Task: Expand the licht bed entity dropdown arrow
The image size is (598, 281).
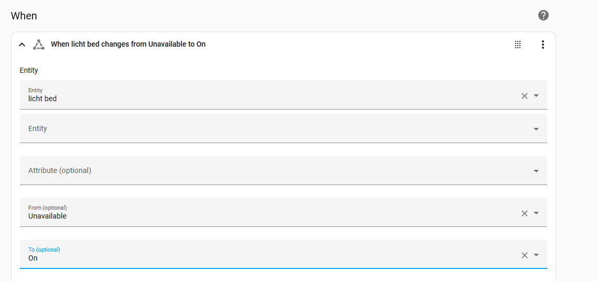Action: pos(536,96)
